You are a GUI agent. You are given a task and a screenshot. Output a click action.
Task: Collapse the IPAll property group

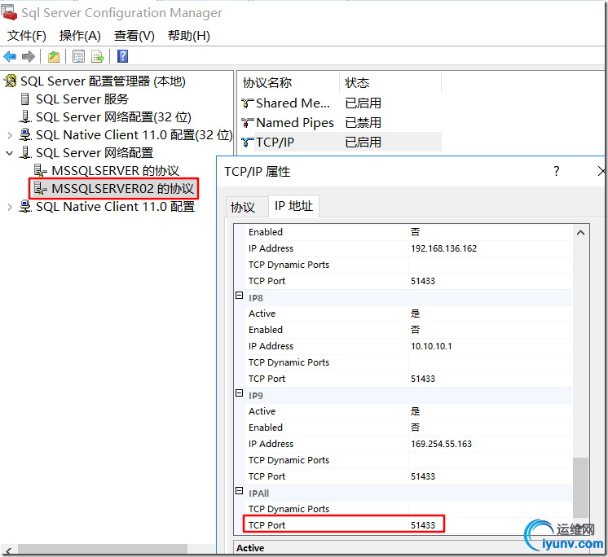240,490
